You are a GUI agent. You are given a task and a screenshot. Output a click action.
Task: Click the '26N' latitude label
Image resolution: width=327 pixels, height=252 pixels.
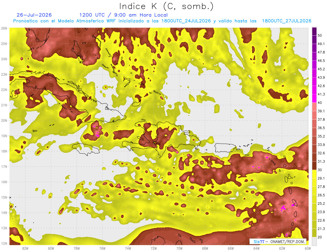(4, 28)
